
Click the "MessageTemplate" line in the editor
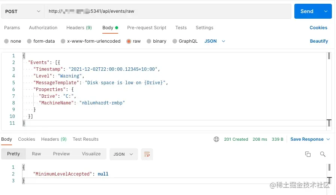101,83
